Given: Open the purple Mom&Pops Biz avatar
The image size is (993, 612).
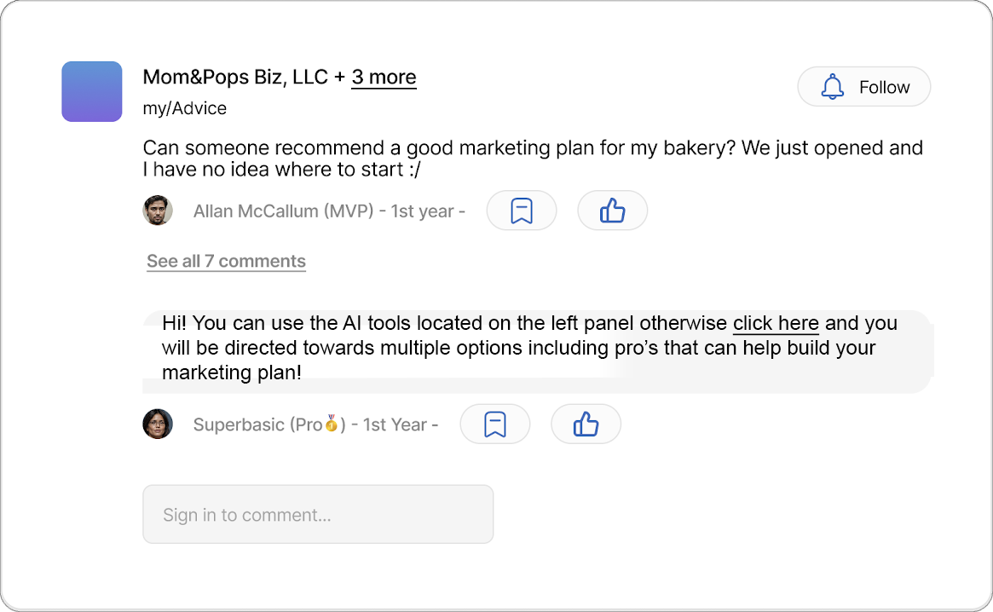Looking at the screenshot, I should [92, 91].
